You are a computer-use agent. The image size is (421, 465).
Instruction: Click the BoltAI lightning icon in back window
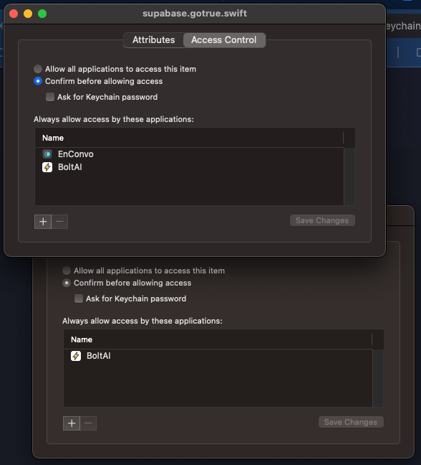coord(76,356)
